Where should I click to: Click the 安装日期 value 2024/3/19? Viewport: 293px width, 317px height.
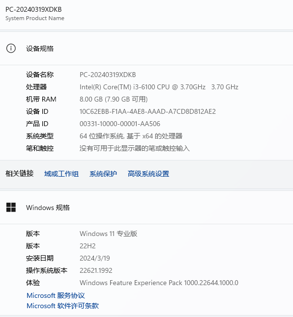[95, 258]
